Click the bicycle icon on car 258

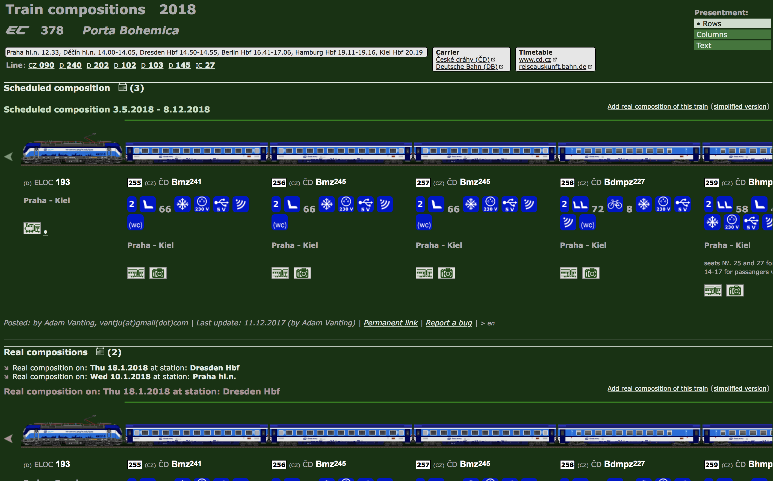[x=615, y=204]
